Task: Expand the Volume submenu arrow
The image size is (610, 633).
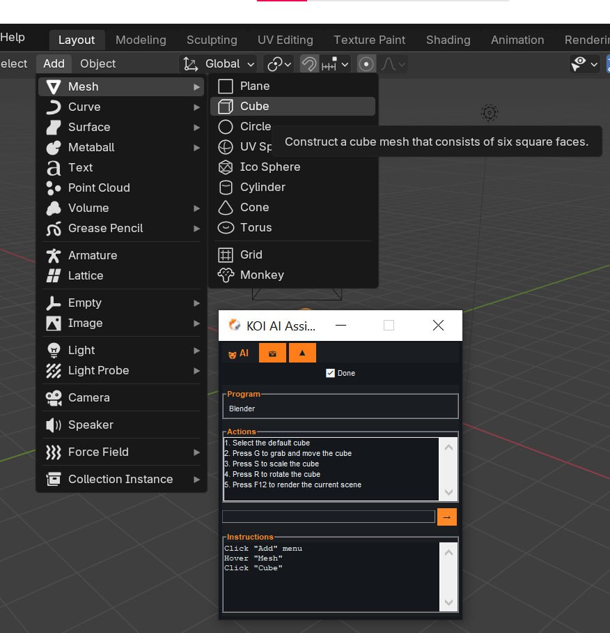Action: coord(196,208)
